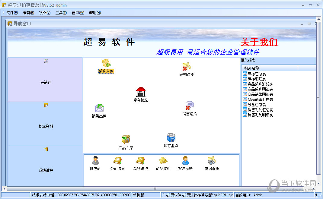Click the key icon above 系统维护

tap(46, 149)
